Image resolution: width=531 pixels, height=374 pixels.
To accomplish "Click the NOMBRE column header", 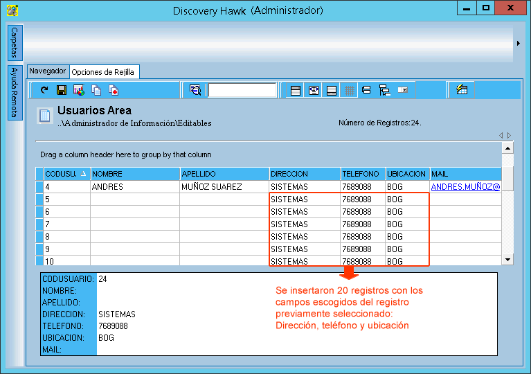I will (x=135, y=174).
